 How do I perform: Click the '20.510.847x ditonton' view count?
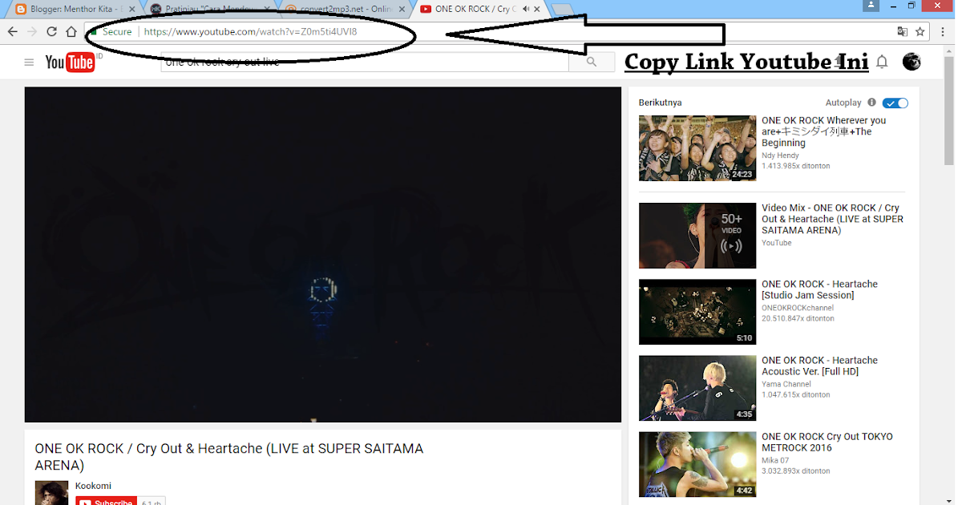coord(798,318)
